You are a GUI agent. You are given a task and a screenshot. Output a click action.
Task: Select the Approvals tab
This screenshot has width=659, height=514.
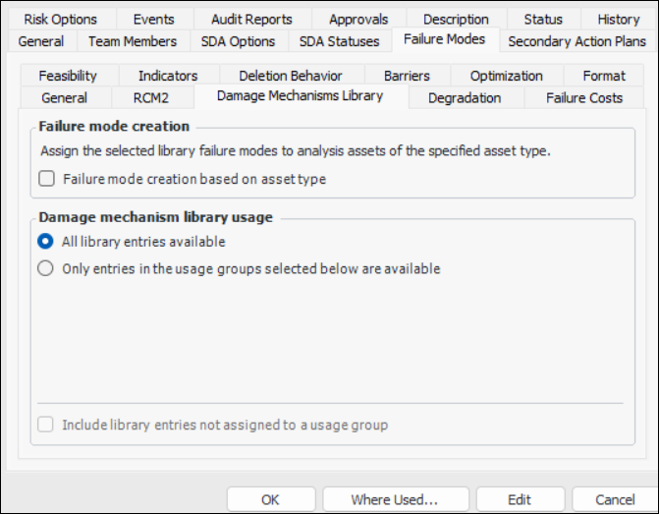coord(358,20)
